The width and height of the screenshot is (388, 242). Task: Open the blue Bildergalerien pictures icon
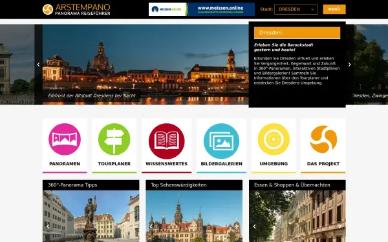click(221, 141)
